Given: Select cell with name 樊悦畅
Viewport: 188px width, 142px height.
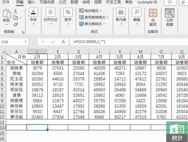Looking at the screenshot, I should 16,106.
